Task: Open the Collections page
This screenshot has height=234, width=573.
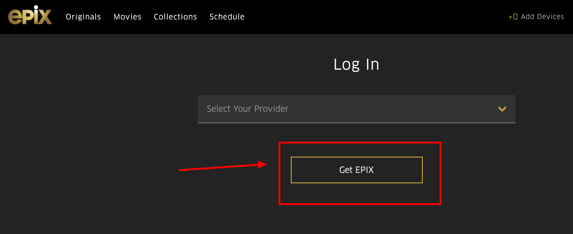Action: [176, 17]
